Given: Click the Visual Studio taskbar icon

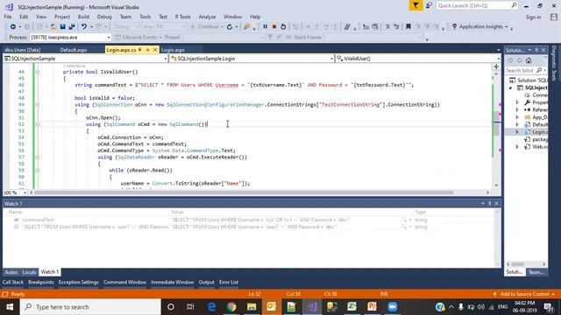Looking at the screenshot, I should point(312,307).
